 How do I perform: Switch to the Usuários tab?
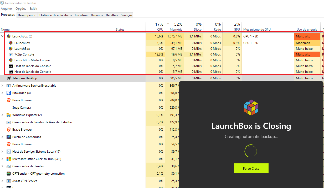[97, 15]
